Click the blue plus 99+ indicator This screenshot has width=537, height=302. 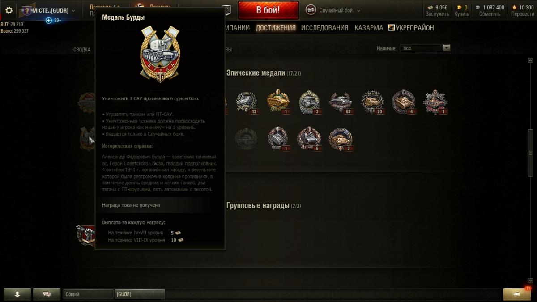coord(53,20)
